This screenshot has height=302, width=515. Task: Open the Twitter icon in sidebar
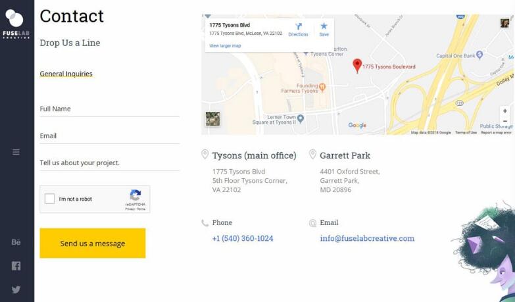tap(16, 289)
